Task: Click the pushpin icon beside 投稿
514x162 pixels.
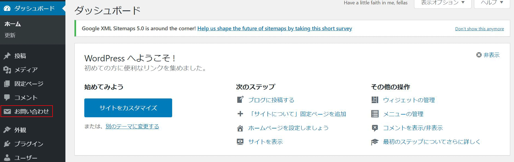Action: click(7, 56)
